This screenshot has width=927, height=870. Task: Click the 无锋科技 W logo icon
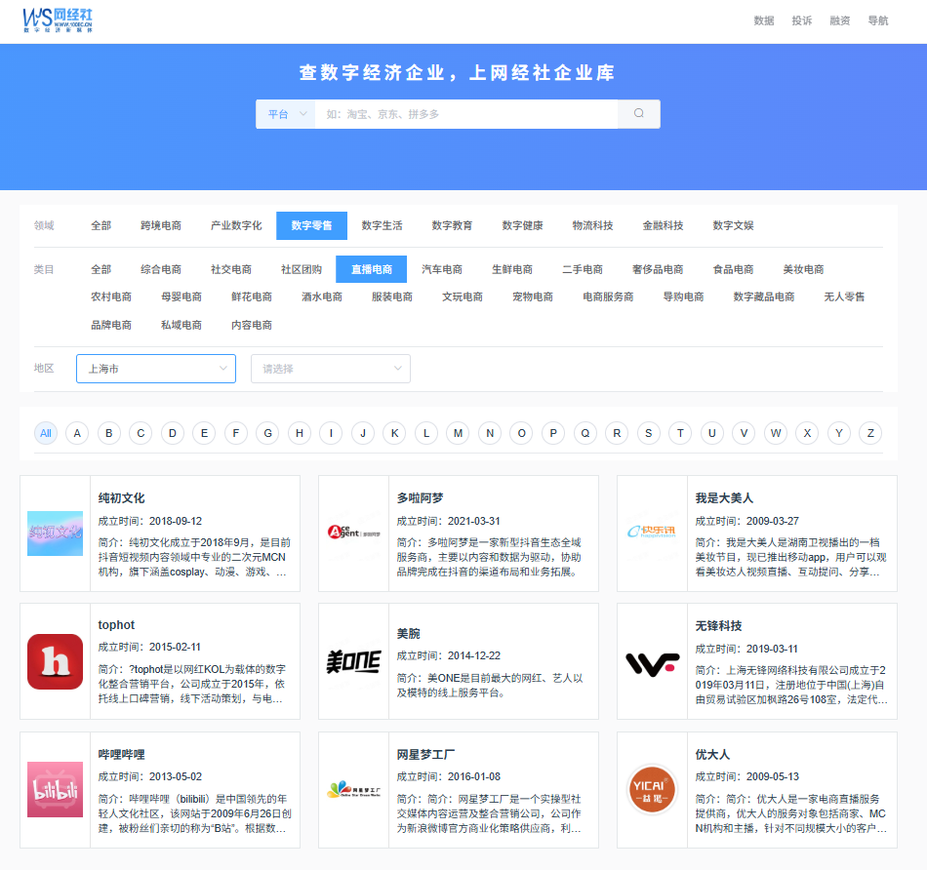click(652, 663)
